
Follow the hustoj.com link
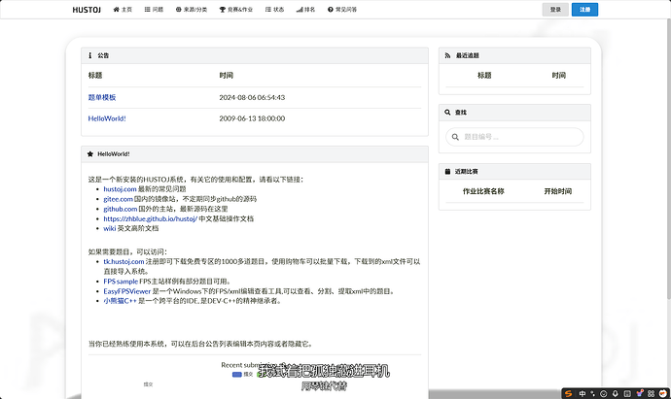coord(122,188)
